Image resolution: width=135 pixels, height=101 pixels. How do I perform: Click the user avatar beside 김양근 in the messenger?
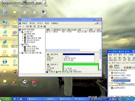(111, 67)
